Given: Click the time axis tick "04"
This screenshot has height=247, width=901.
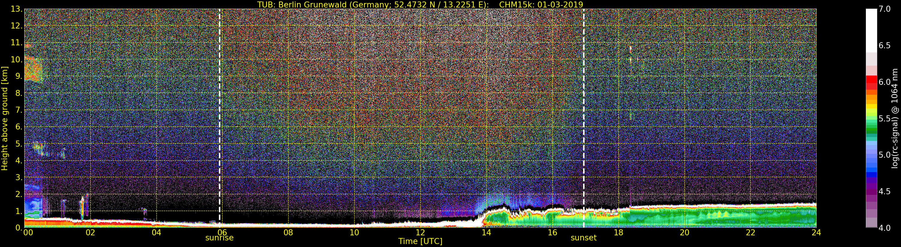Looking at the screenshot, I should [x=156, y=232].
